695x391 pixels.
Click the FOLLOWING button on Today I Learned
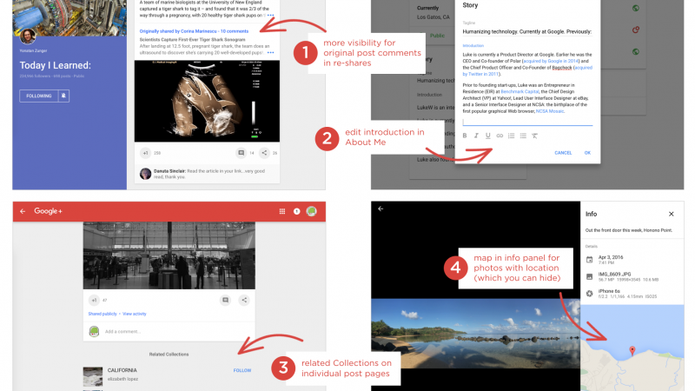pos(38,96)
